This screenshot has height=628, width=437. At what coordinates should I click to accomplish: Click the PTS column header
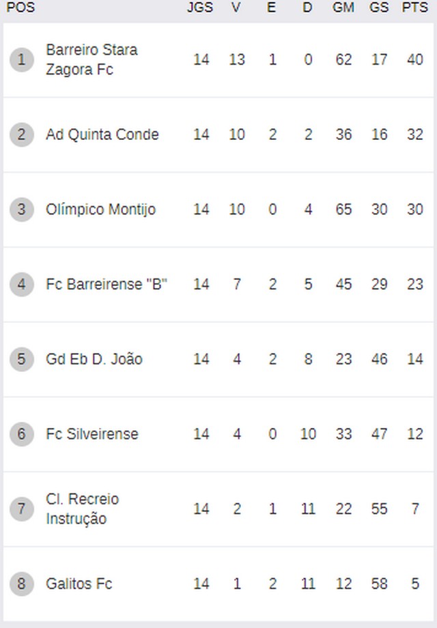tap(415, 8)
